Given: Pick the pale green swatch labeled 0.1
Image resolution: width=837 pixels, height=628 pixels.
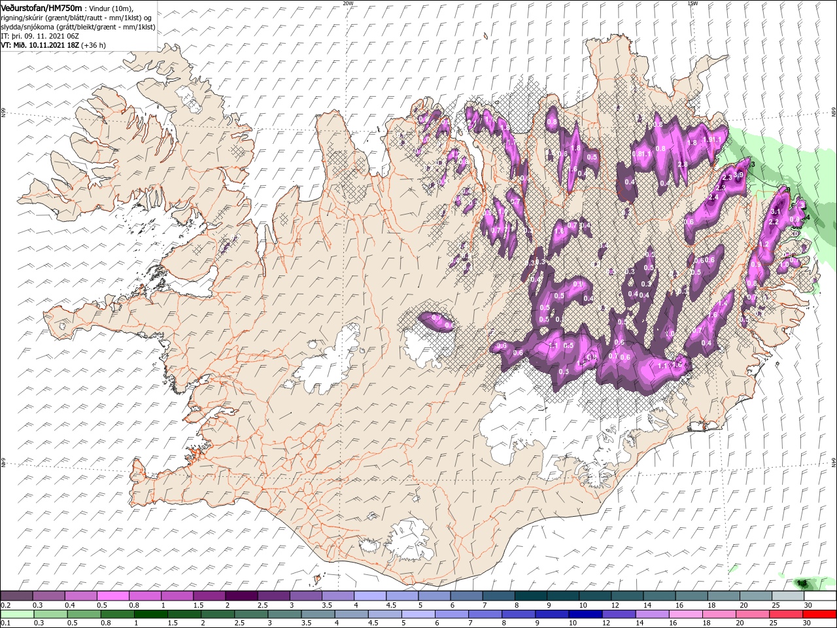Looking at the screenshot, I should point(17,614).
